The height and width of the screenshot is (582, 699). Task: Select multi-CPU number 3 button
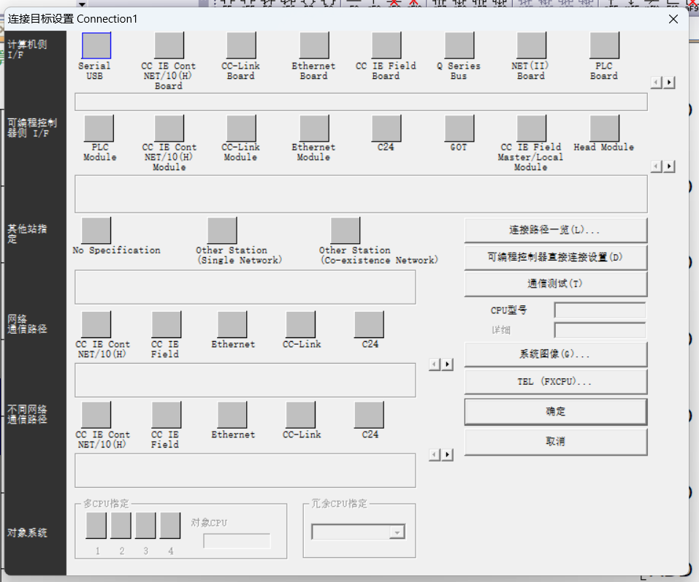click(x=145, y=525)
